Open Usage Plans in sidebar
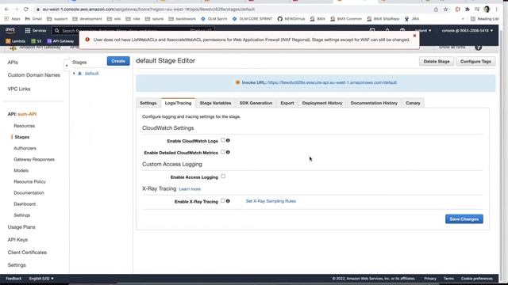Image resolution: width=508 pixels, height=285 pixels. coord(21,227)
